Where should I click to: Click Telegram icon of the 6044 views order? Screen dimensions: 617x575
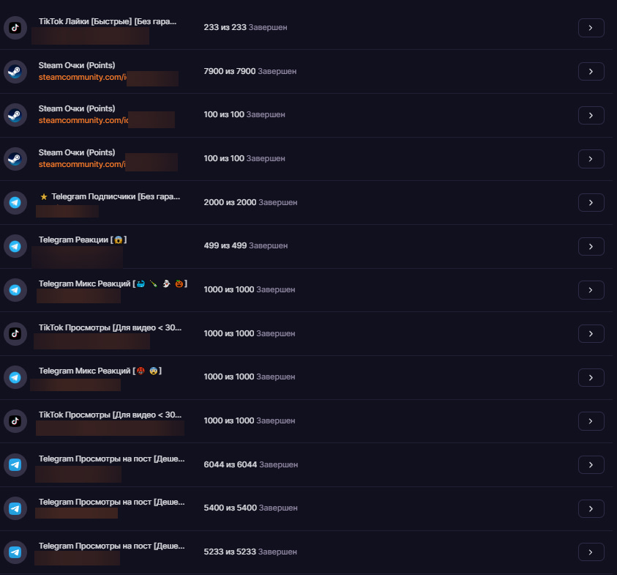click(15, 464)
